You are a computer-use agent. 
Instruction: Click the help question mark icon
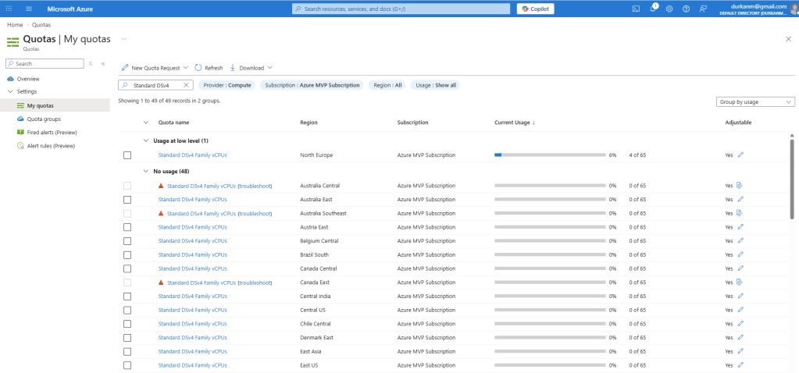[686, 9]
